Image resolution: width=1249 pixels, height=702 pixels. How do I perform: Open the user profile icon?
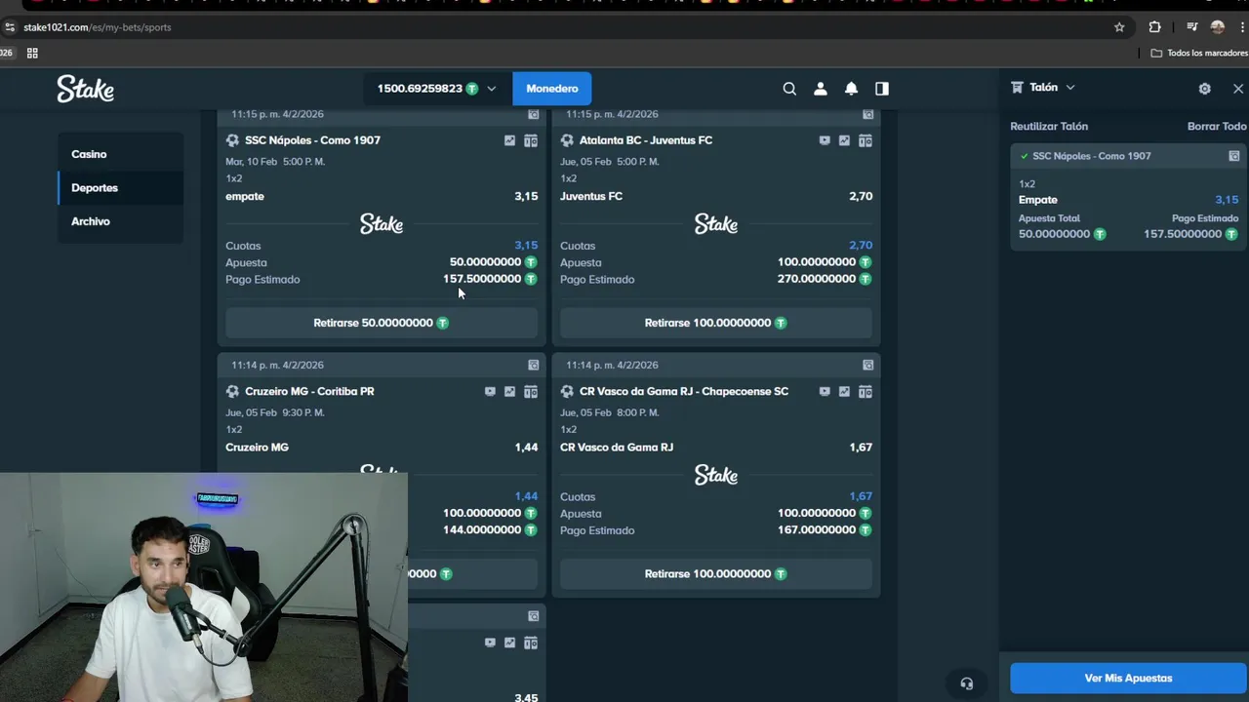click(x=821, y=89)
